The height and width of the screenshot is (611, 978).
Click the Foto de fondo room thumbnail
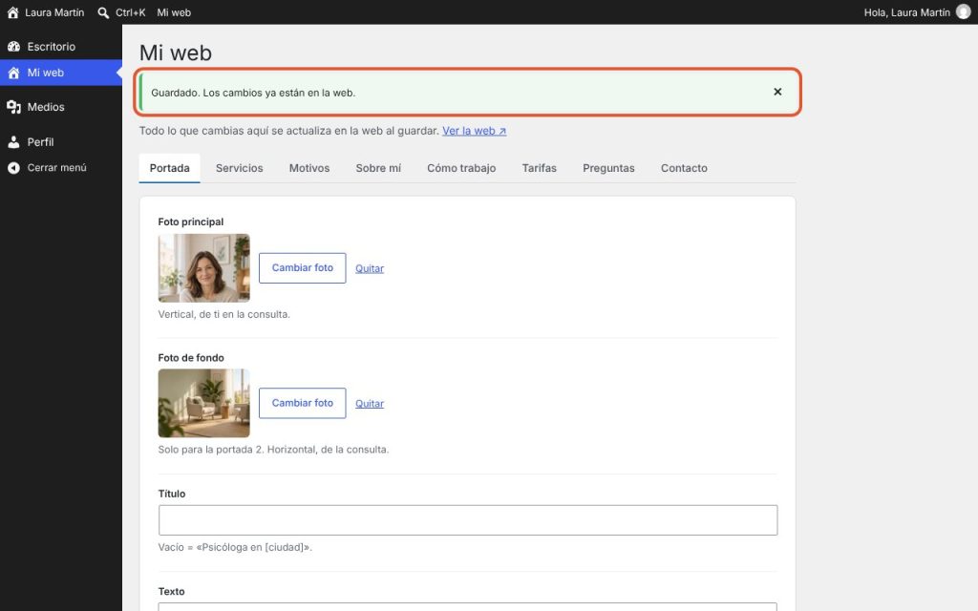[204, 404]
